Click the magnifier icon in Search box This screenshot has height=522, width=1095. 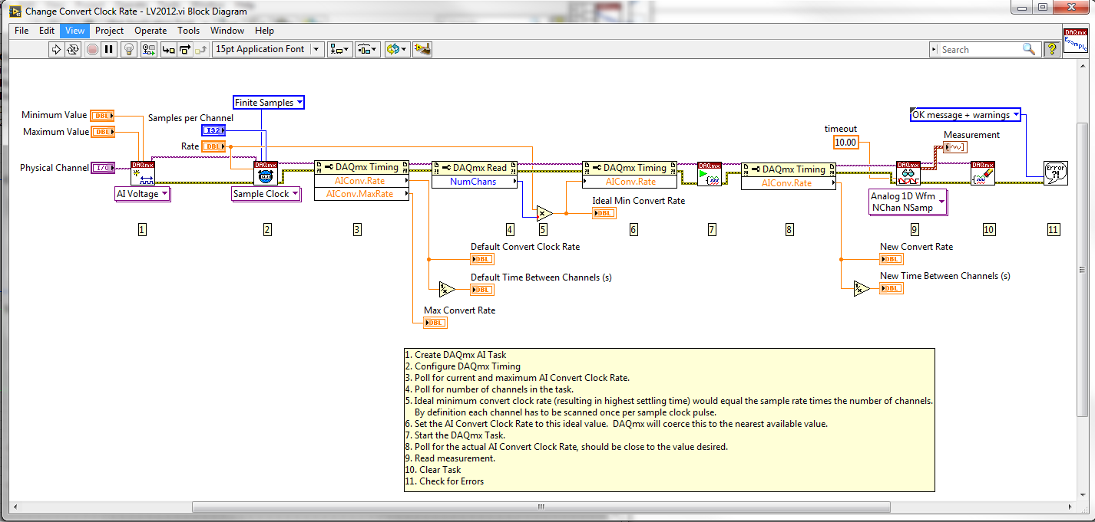pos(1029,49)
